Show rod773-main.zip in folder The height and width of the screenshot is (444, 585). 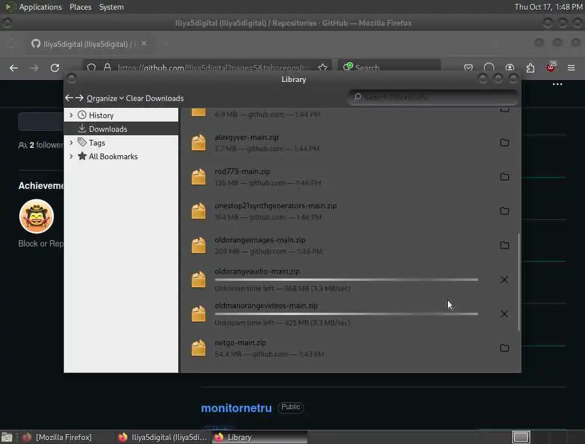click(504, 177)
